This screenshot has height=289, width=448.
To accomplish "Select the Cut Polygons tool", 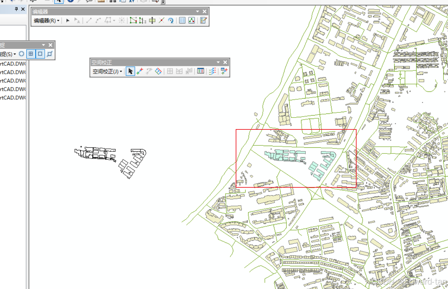I will pos(152,21).
